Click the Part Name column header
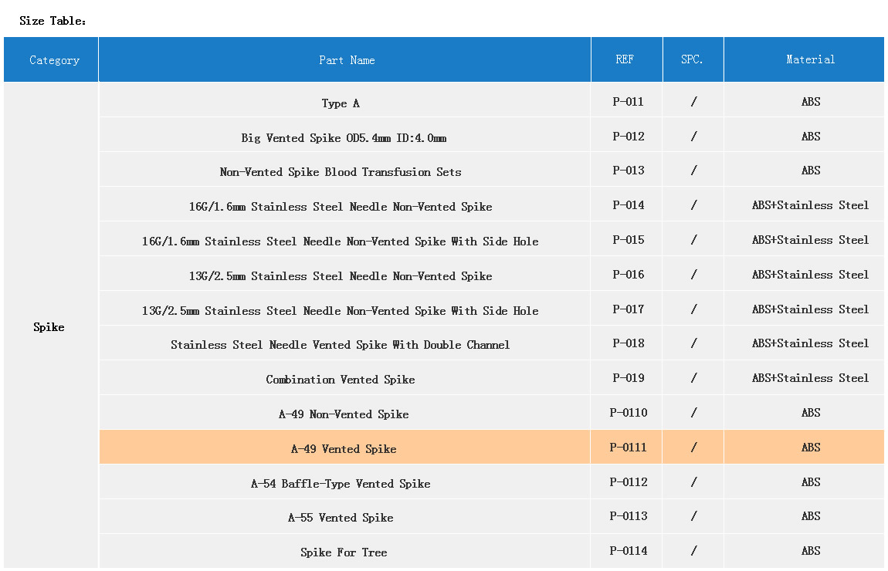Image resolution: width=888 pixels, height=571 pixels. click(x=347, y=60)
